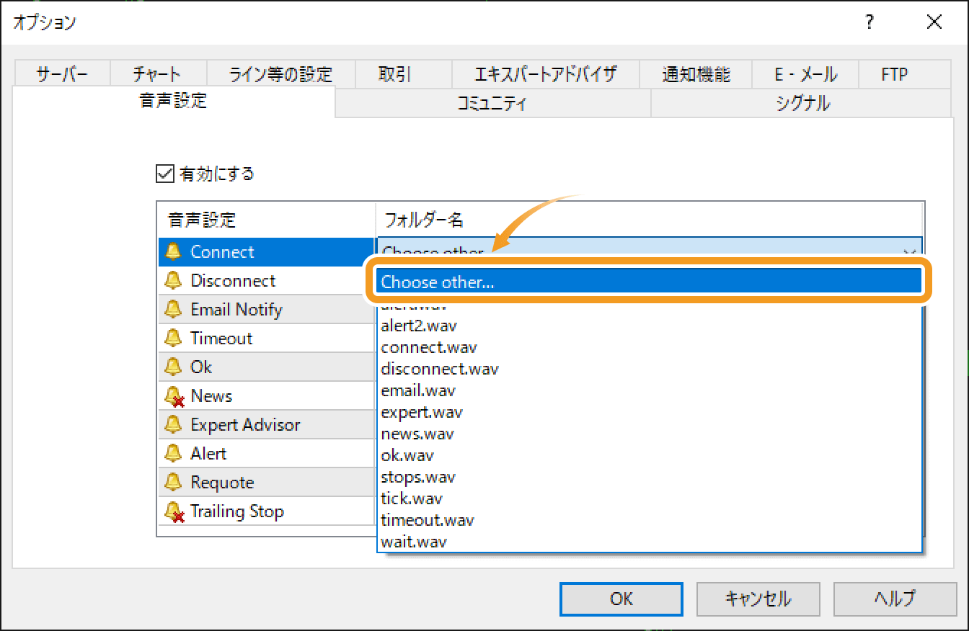Click the bell icon beside Alert

tap(174, 453)
